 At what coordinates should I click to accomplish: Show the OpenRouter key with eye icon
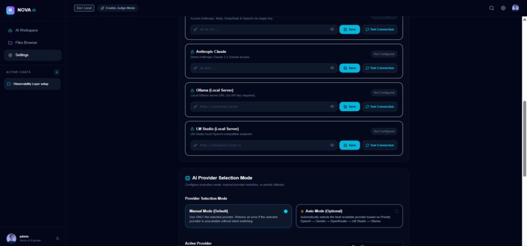point(332,29)
